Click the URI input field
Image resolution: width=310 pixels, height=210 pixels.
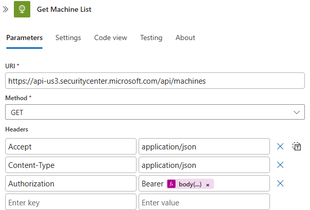click(154, 81)
